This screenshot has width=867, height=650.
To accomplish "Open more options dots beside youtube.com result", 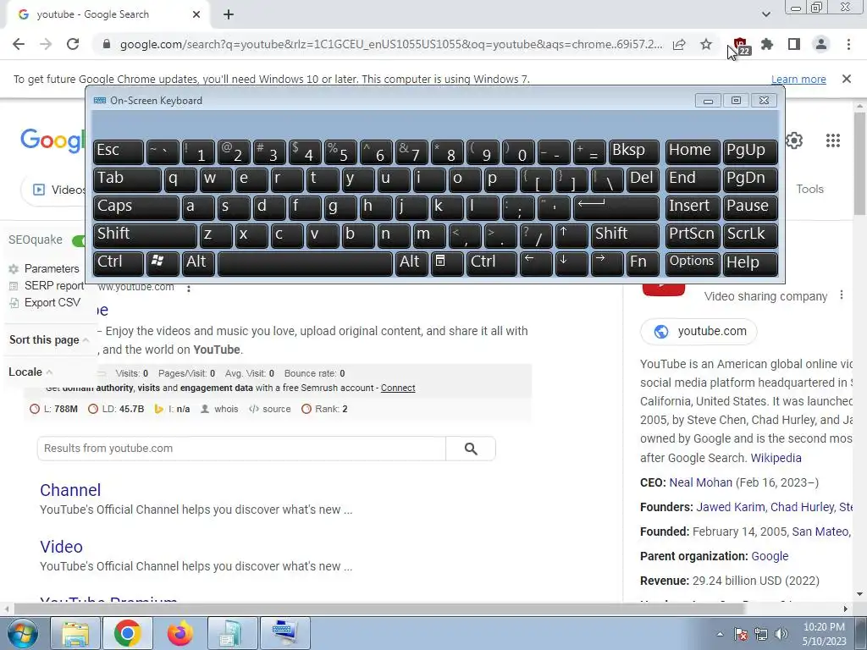I will [189, 289].
